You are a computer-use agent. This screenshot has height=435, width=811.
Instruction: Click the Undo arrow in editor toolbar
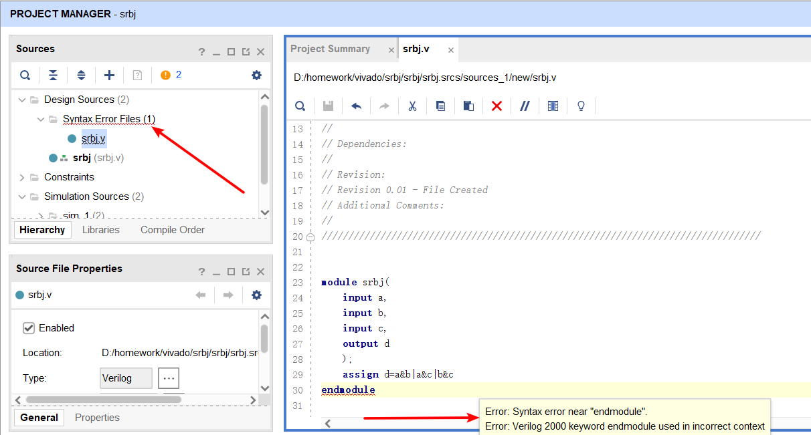coord(356,106)
